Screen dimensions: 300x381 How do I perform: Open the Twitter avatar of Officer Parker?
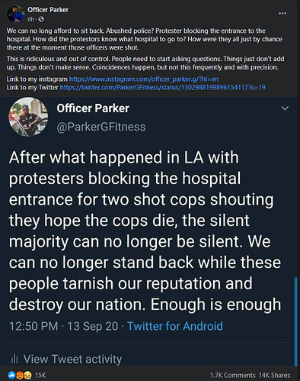click(x=28, y=117)
